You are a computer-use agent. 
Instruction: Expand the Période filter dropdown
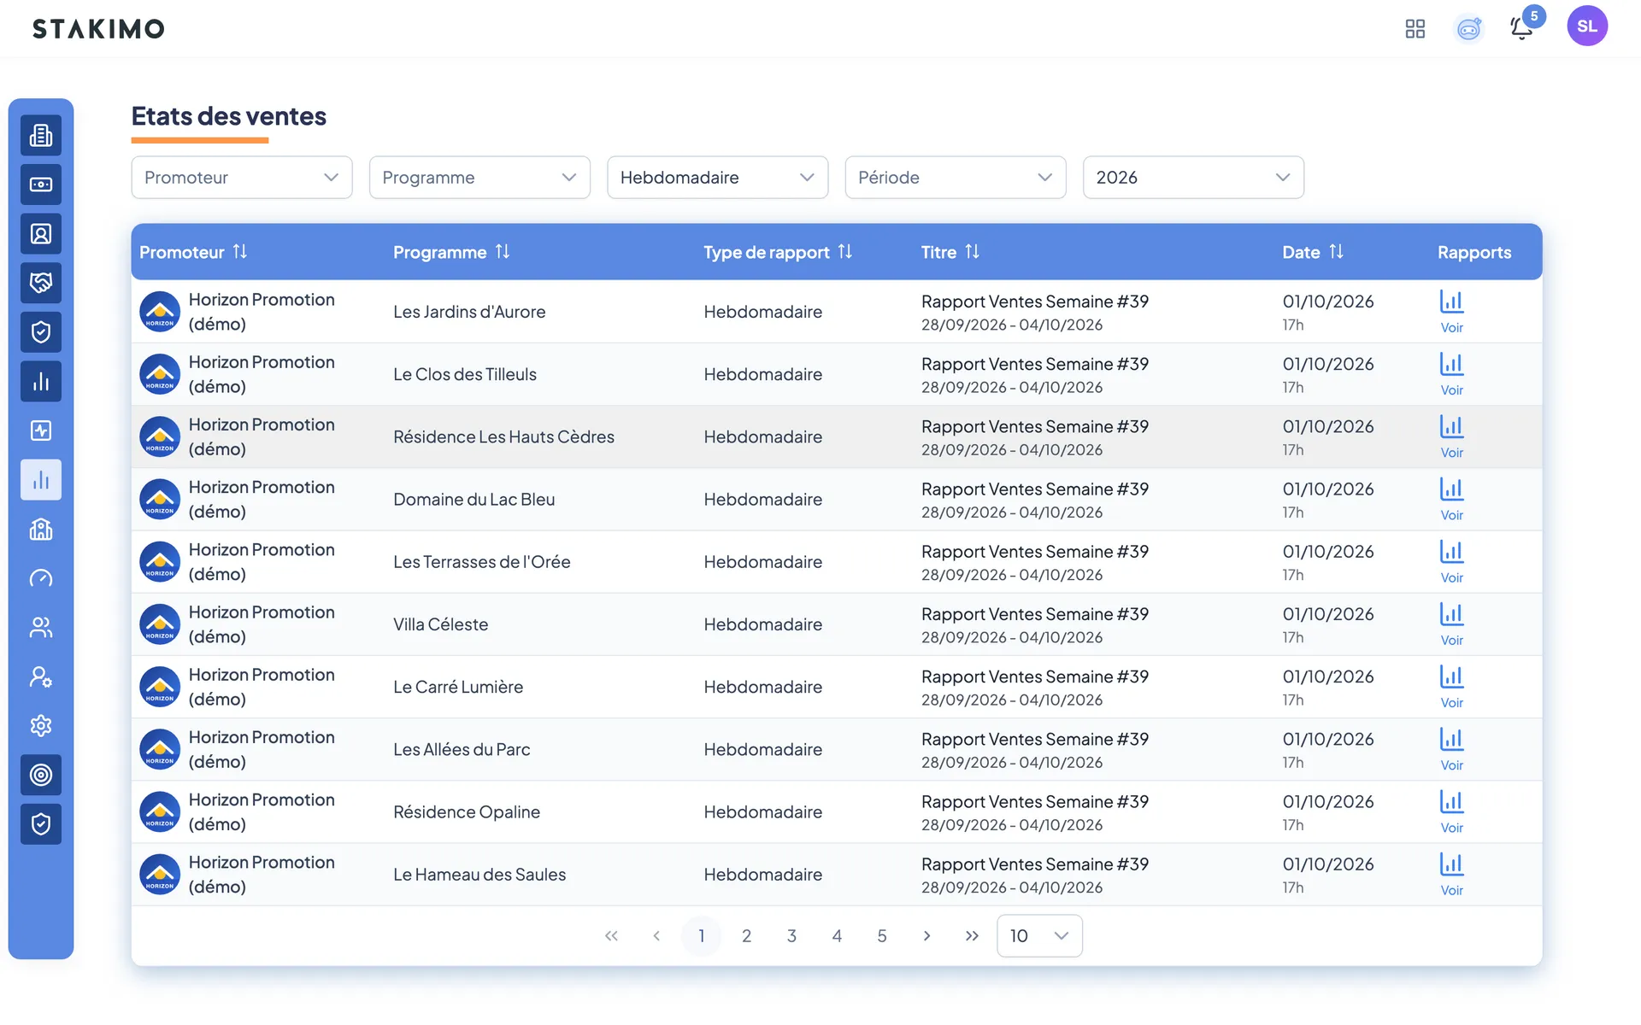coord(956,178)
